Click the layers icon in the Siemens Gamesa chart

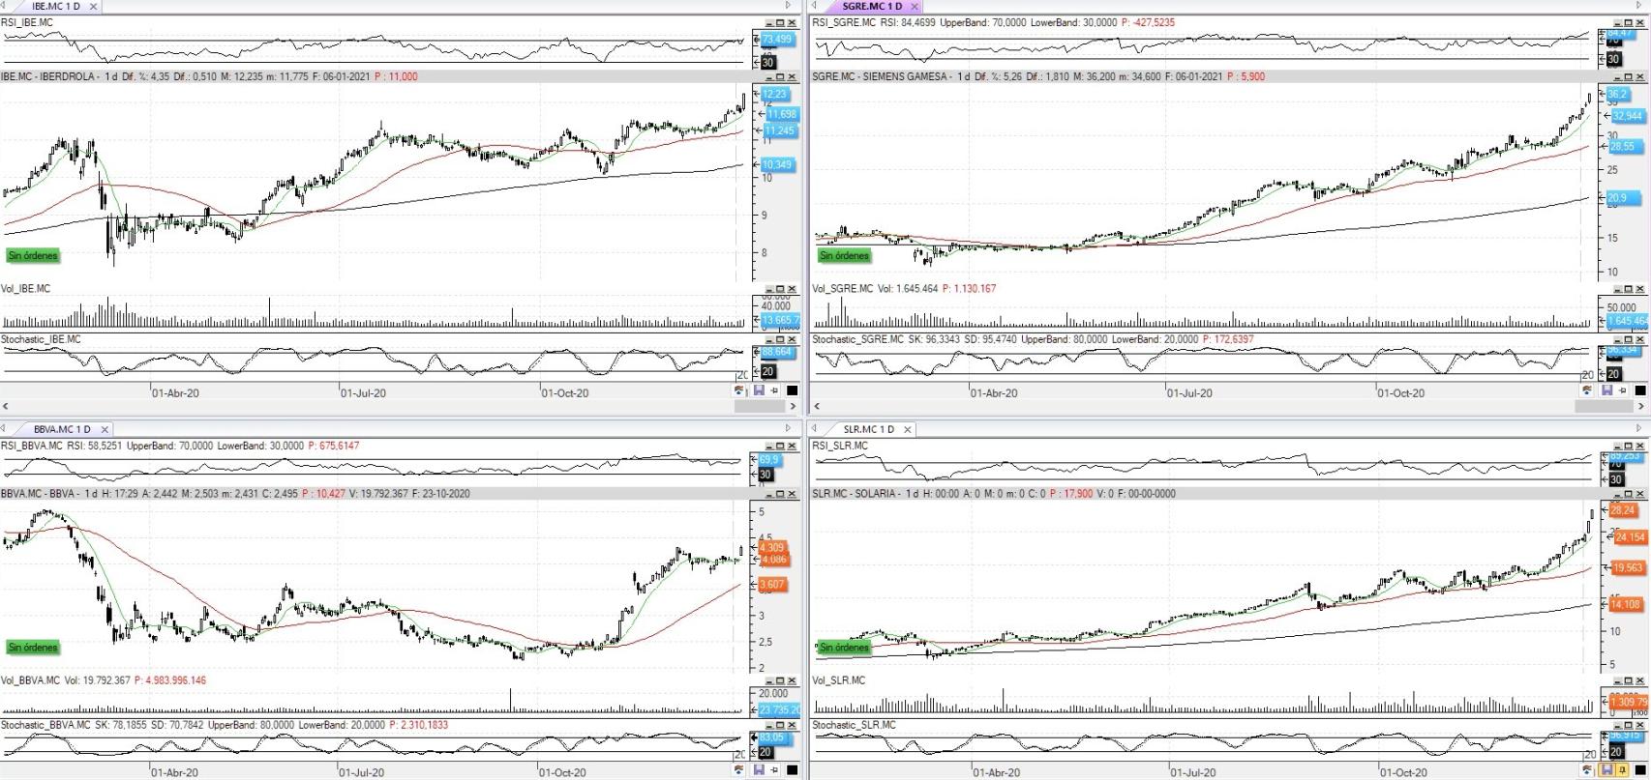pos(1587,390)
